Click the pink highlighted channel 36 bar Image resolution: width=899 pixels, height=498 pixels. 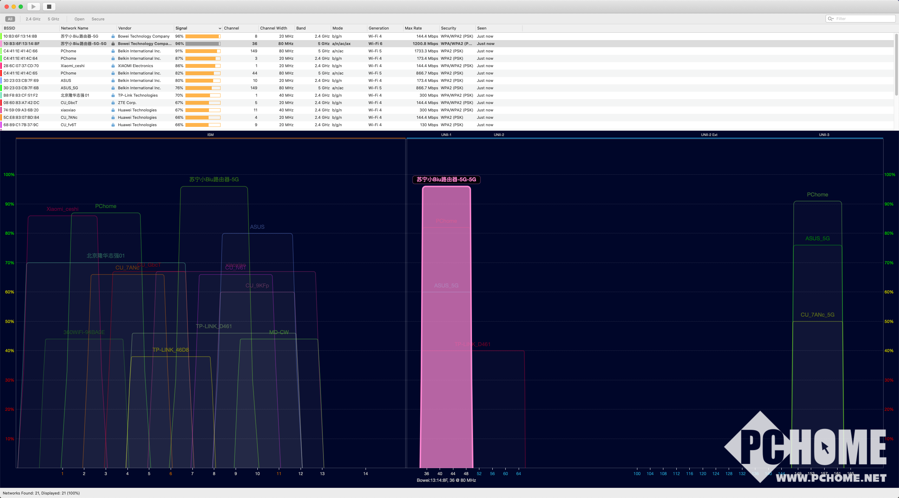tap(446, 327)
